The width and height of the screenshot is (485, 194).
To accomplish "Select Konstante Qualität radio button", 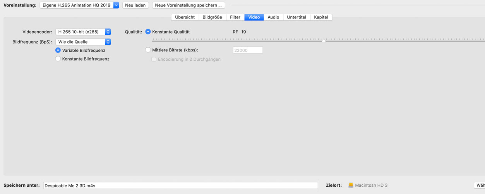I will pyautogui.click(x=148, y=32).
